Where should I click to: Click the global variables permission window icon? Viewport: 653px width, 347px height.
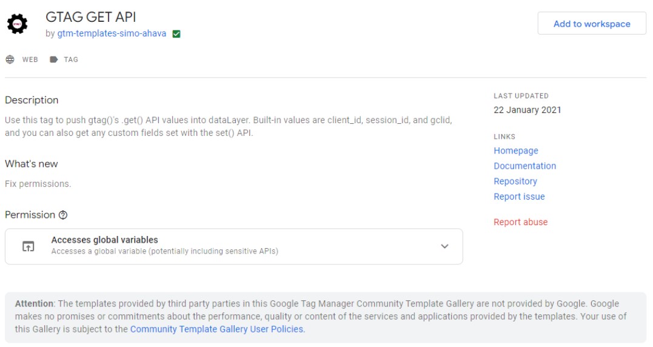(x=28, y=246)
